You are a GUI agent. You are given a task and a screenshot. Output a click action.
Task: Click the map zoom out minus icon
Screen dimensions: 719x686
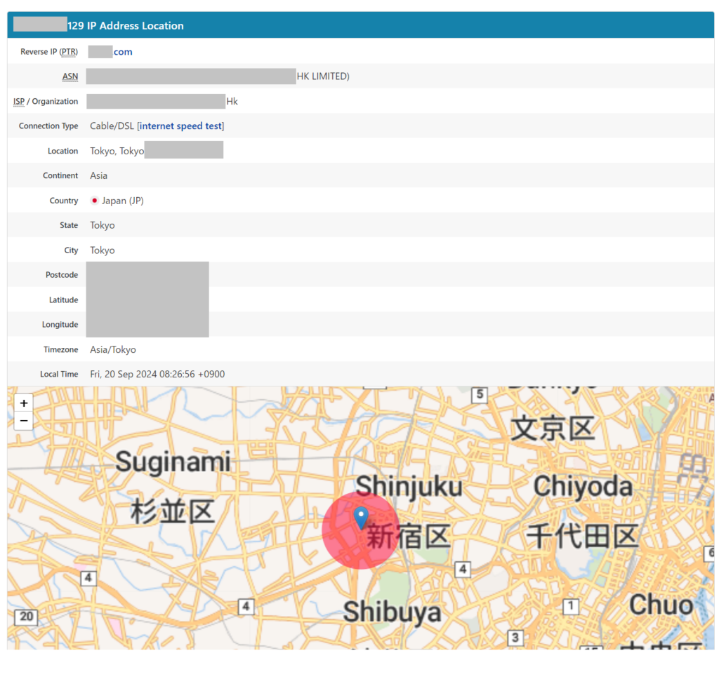(x=23, y=420)
